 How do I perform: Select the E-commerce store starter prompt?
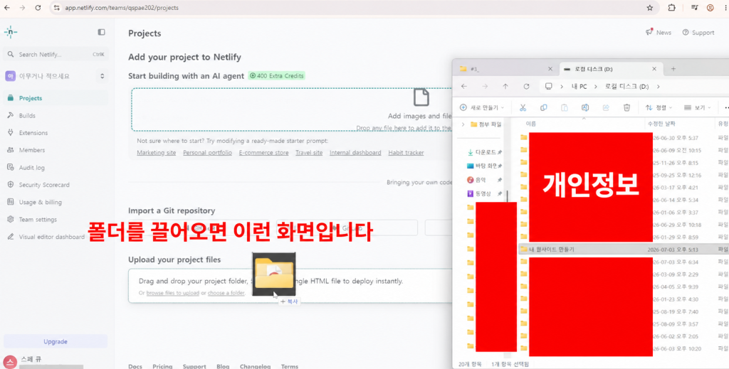(263, 153)
